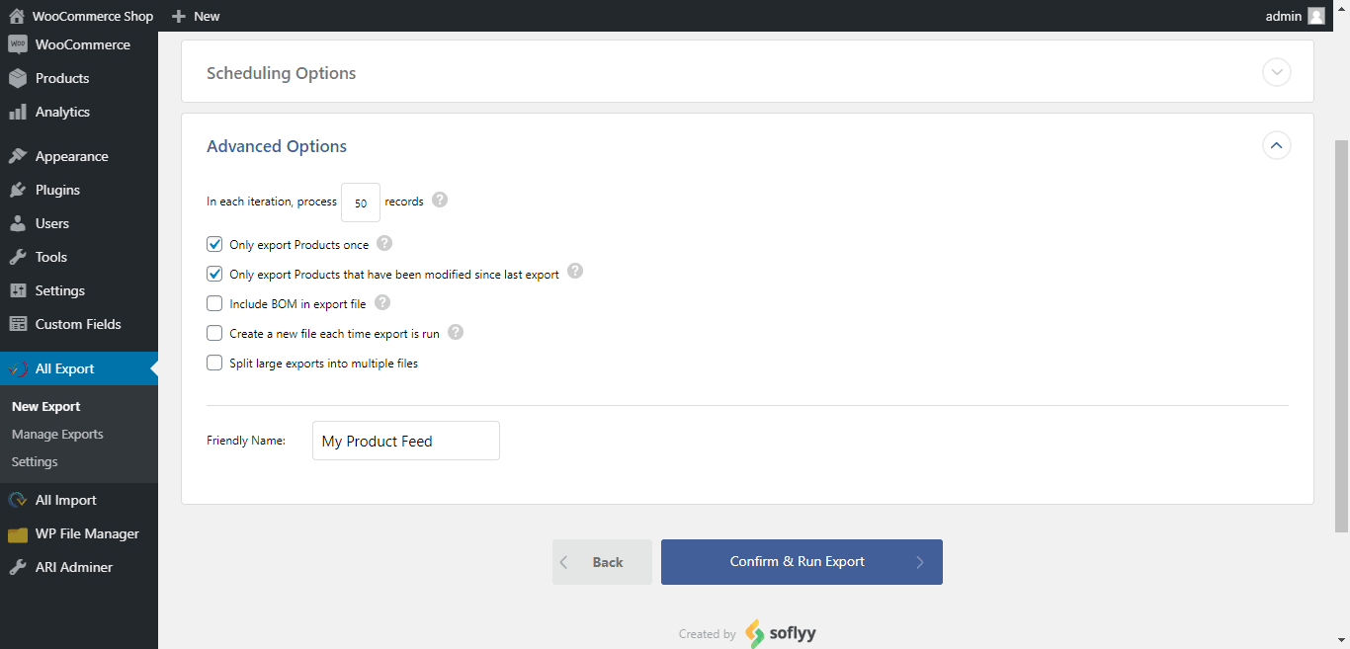The width and height of the screenshot is (1350, 649).
Task: Open the All Export menu label
Action: 65,368
